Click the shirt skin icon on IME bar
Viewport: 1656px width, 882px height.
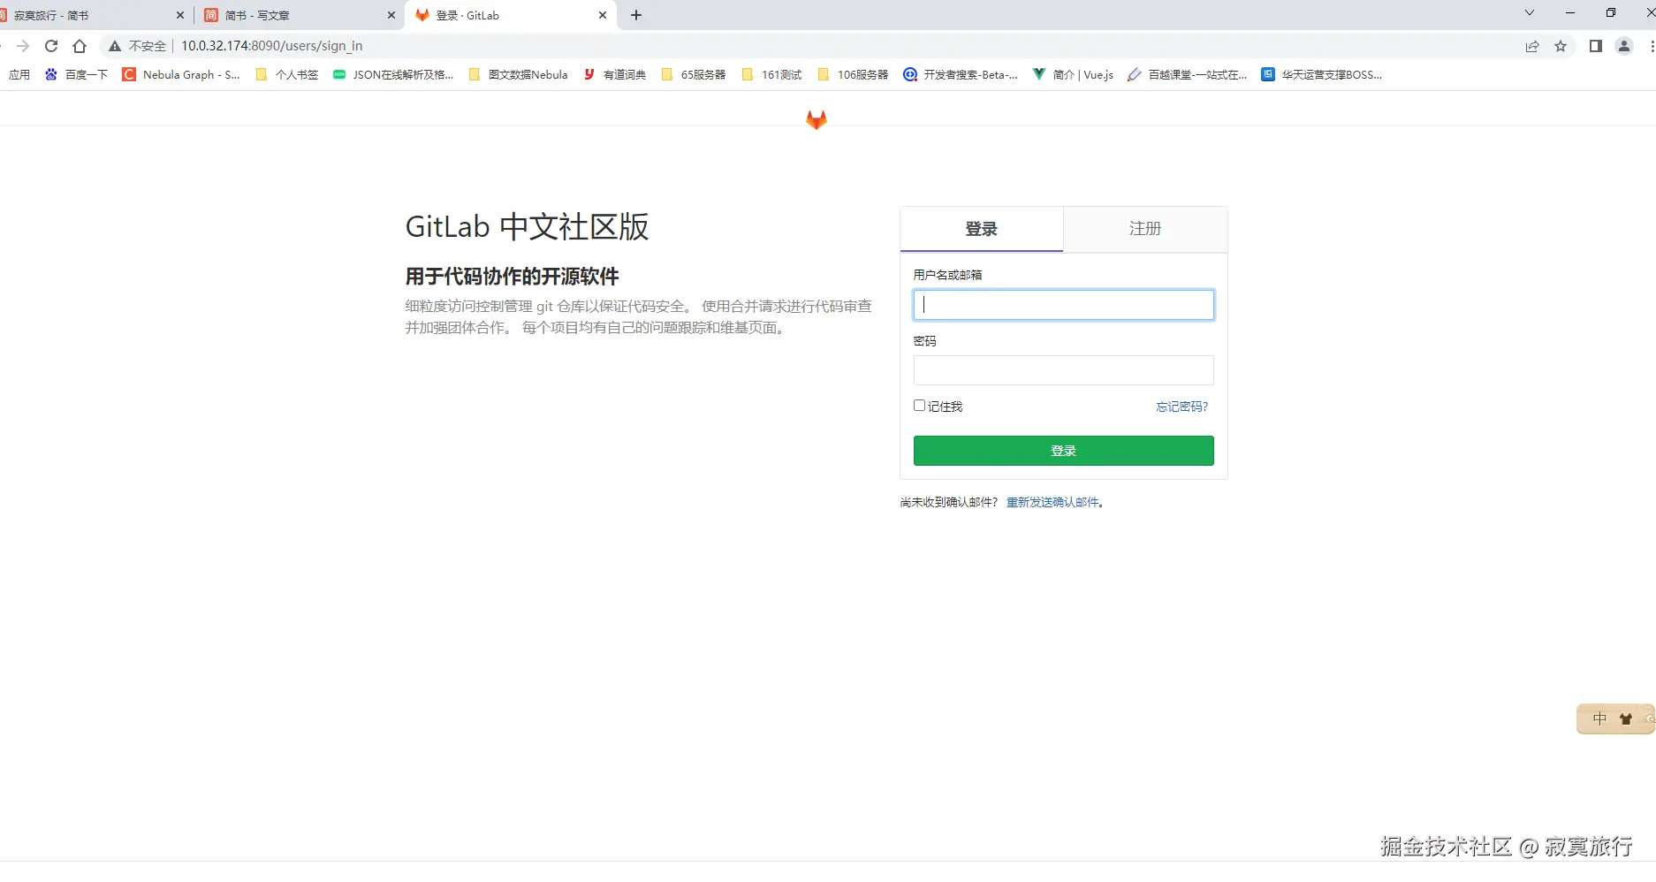pyautogui.click(x=1626, y=719)
